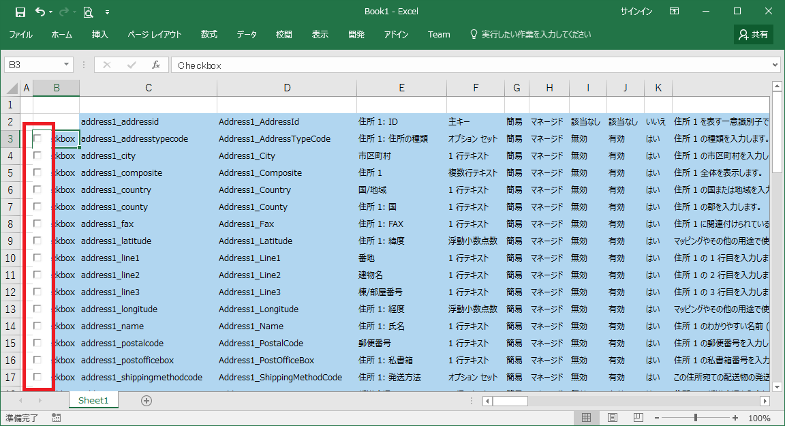Open the Insert Function fx dialog
This screenshot has width=785, height=426.
pyautogui.click(x=156, y=65)
